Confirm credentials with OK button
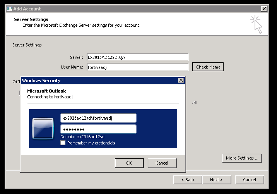Screen dimensions: 277x194 [x=129, y=163]
